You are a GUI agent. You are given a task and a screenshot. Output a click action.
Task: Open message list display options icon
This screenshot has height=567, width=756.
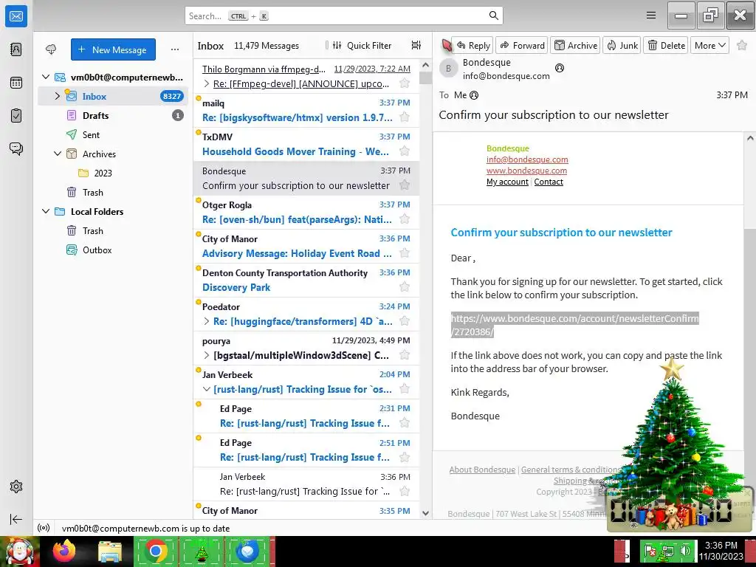[x=416, y=45]
